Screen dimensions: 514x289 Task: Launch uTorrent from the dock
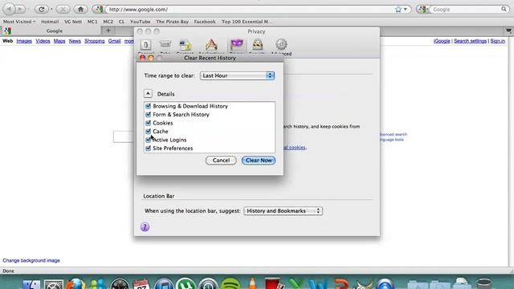pyautogui.click(x=186, y=283)
